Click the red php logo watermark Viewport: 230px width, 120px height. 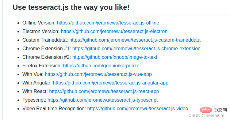206,110
